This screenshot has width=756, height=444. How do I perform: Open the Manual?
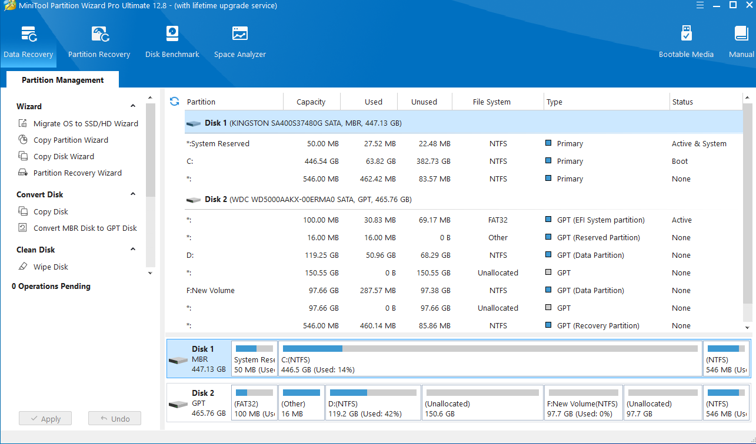coord(741,42)
